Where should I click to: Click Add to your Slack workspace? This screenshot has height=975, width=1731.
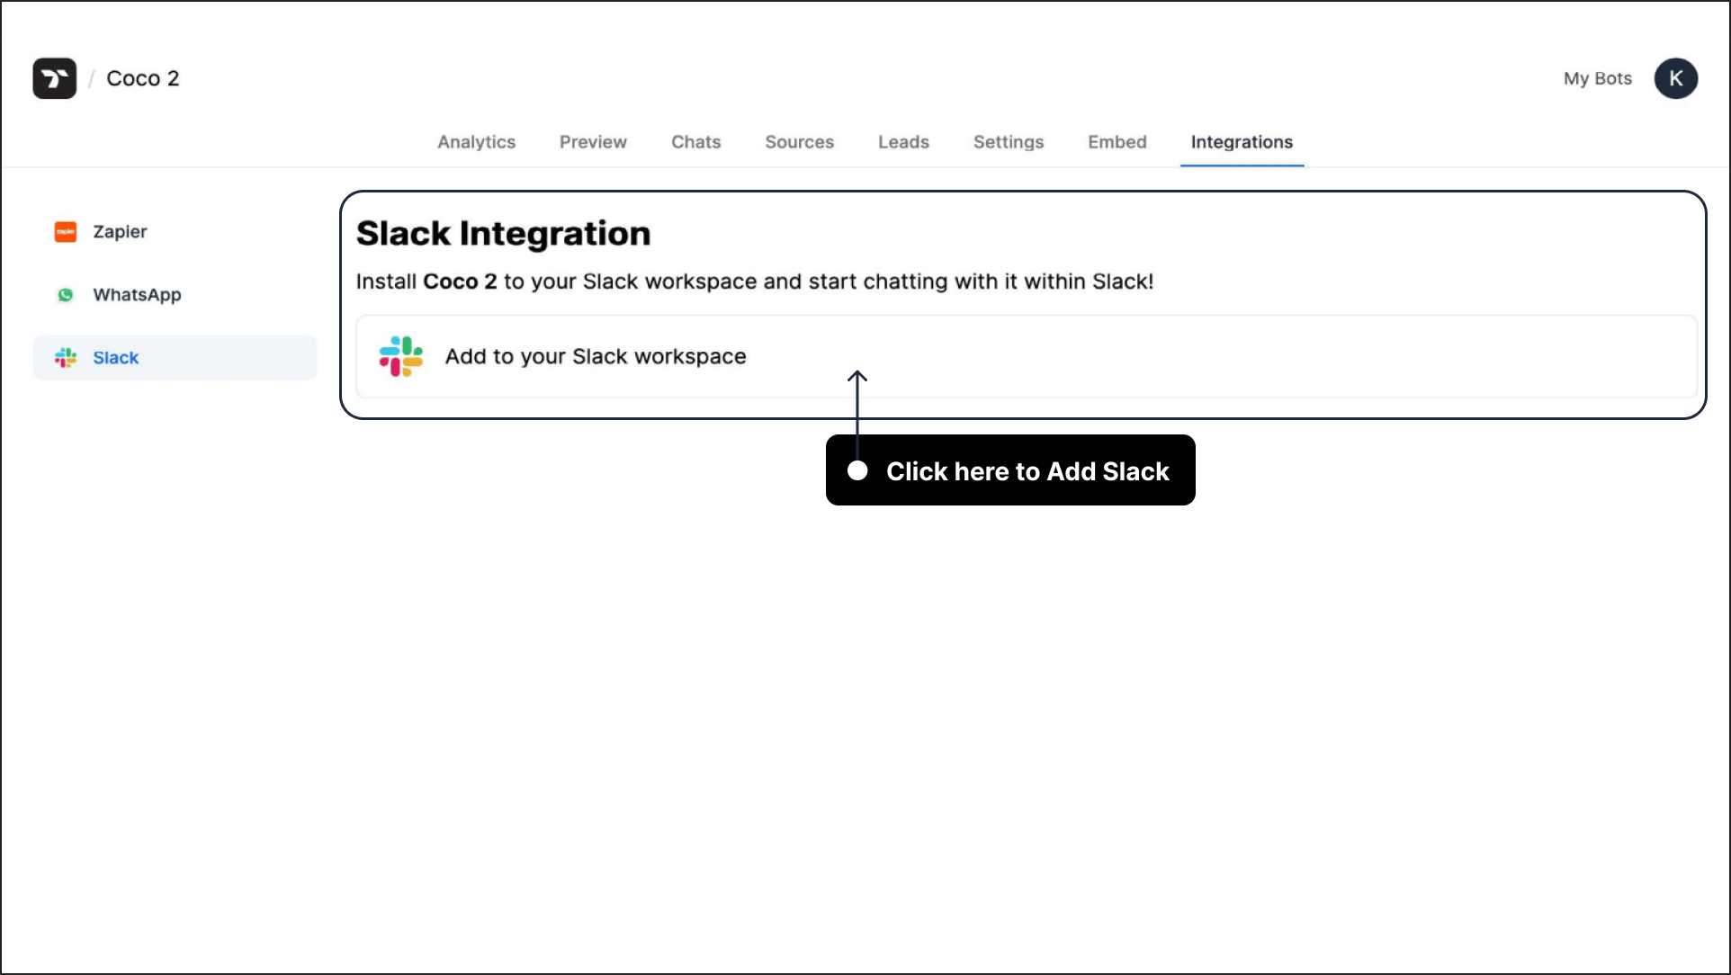(595, 356)
